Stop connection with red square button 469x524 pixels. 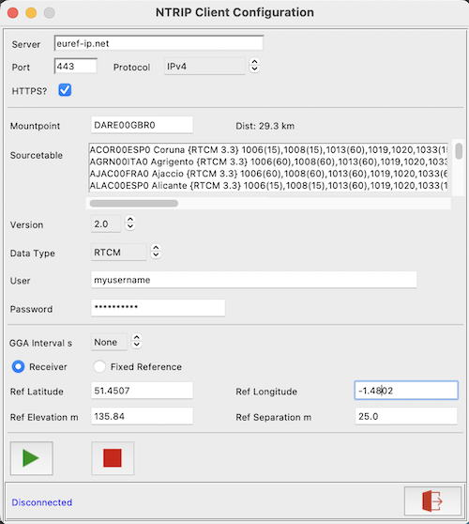(x=113, y=458)
